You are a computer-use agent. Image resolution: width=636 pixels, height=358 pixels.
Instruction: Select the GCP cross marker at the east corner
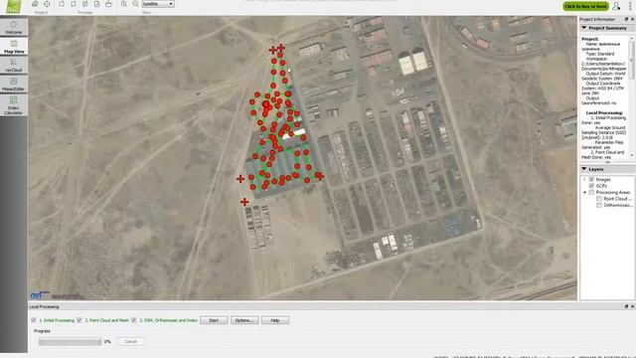pos(320,176)
